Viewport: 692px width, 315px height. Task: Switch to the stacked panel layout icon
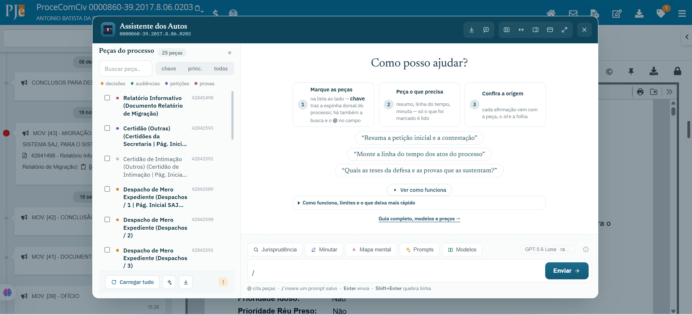coord(550,30)
